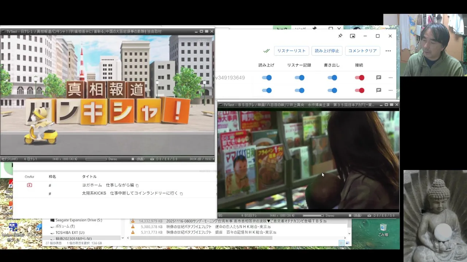
Task: Toggle 読み上げ for the second row
Action: pos(267,90)
